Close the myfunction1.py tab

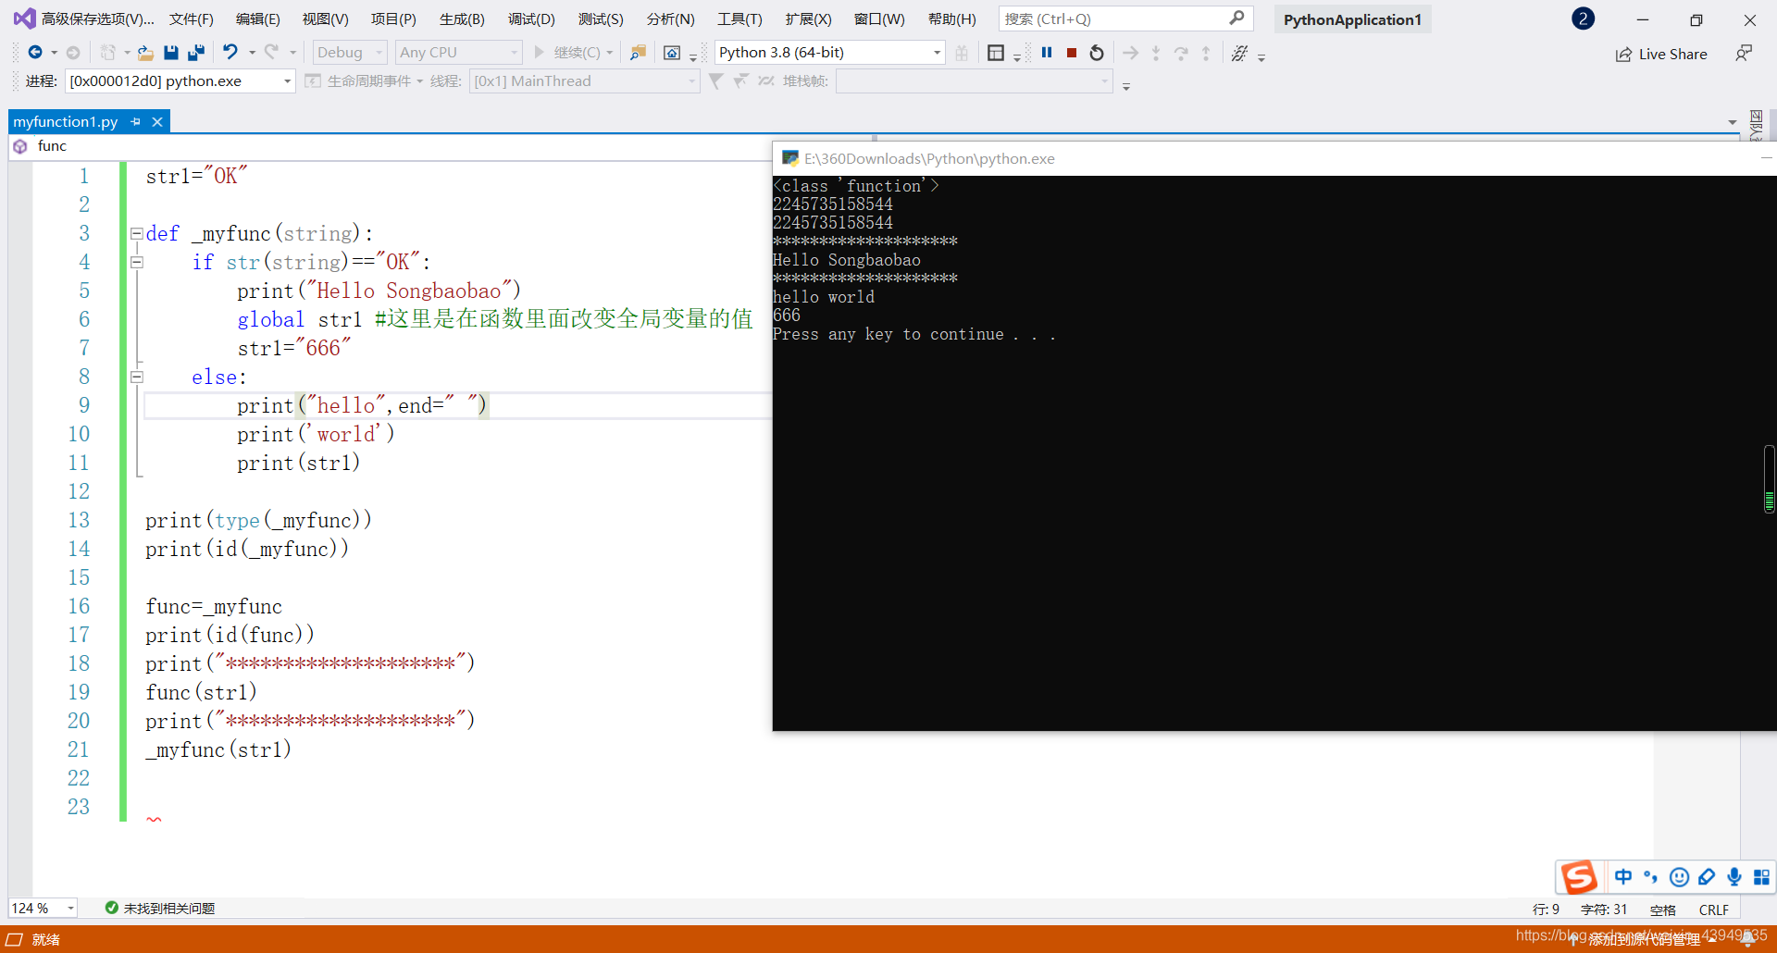(x=157, y=121)
